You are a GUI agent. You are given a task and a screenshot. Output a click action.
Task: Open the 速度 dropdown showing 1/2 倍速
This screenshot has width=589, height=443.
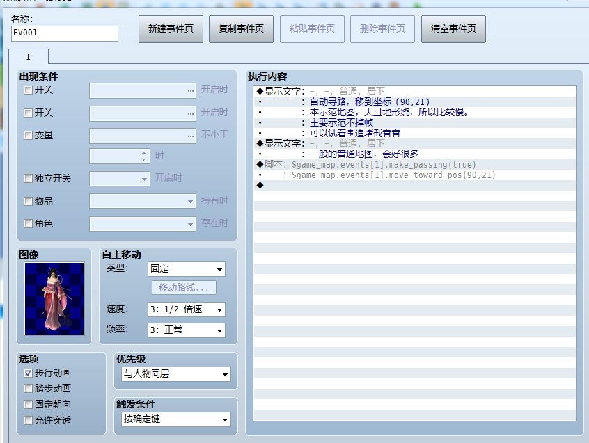pyautogui.click(x=187, y=309)
